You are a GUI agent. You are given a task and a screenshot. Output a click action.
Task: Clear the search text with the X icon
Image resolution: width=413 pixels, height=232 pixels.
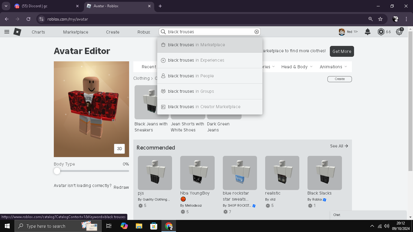[x=257, y=32]
